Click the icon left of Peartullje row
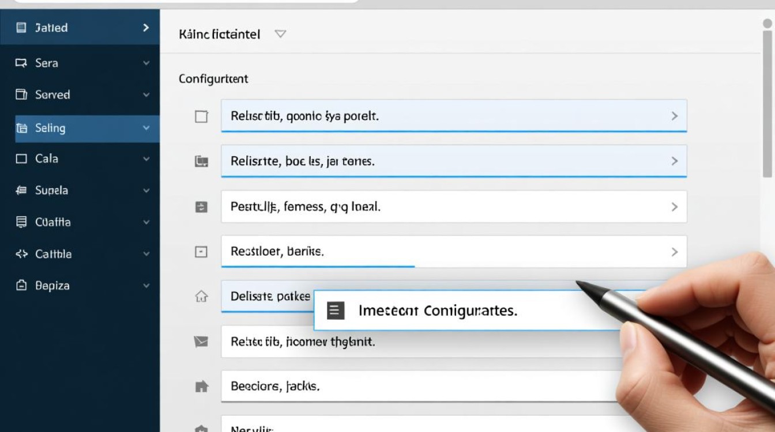This screenshot has height=432, width=775. coord(201,207)
